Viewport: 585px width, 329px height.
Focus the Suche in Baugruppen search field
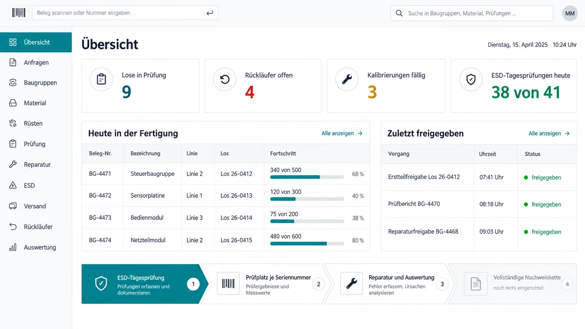click(472, 13)
